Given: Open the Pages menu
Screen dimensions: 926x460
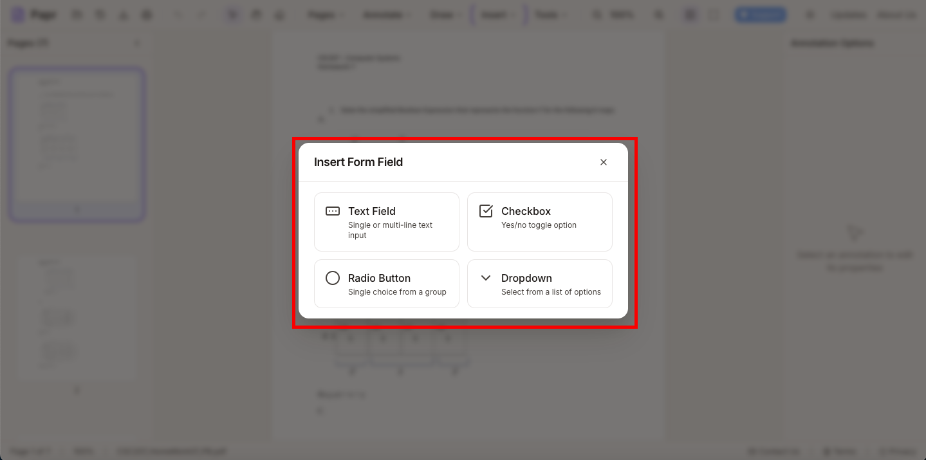Looking at the screenshot, I should (x=325, y=14).
